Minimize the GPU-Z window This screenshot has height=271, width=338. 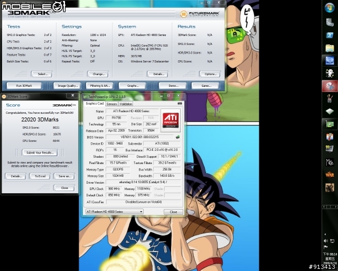[x=161, y=95]
